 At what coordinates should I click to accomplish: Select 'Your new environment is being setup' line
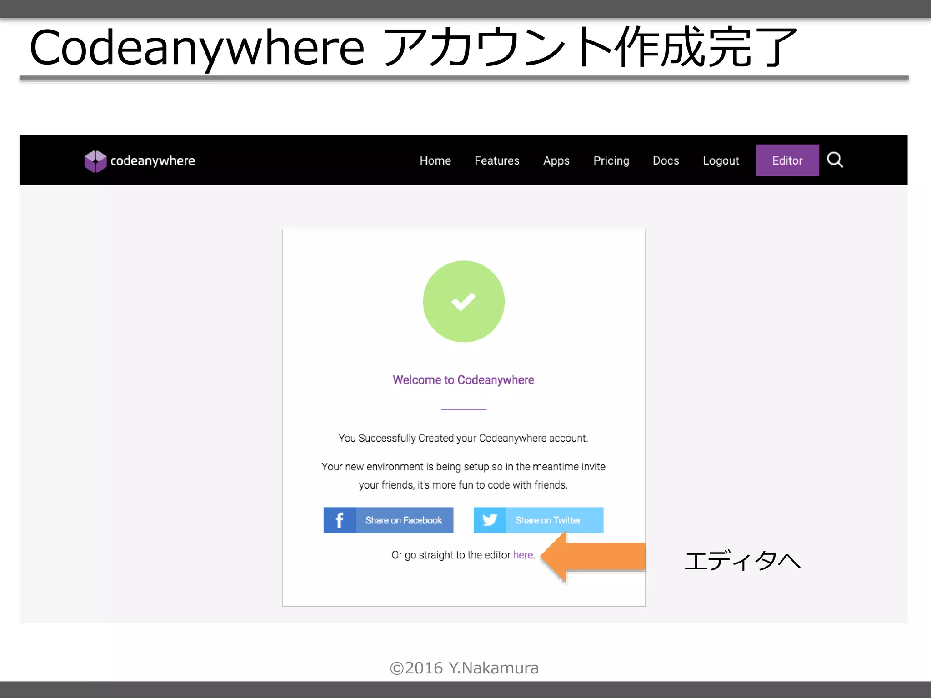point(463,467)
